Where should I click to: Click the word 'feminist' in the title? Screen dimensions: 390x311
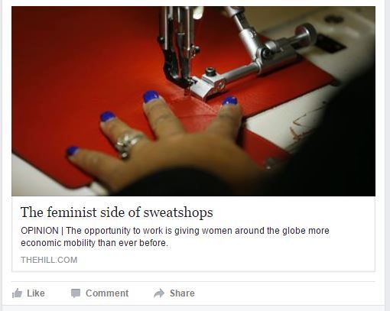[72, 212]
